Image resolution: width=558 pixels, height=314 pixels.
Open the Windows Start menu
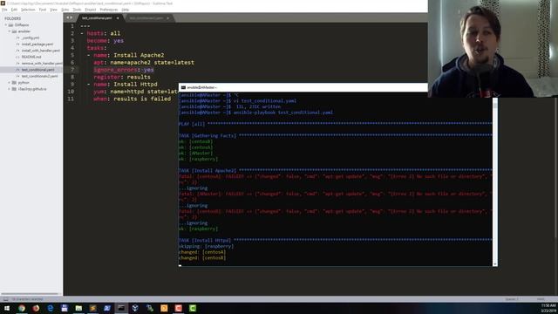click(7, 308)
